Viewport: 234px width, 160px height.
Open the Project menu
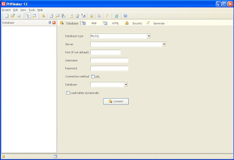(x=6, y=10)
